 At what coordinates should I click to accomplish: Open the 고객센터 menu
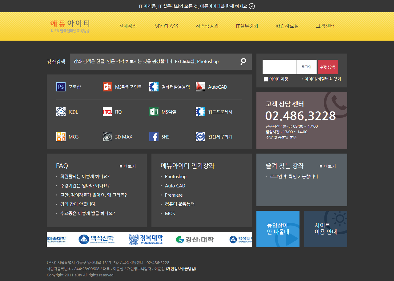click(x=325, y=26)
